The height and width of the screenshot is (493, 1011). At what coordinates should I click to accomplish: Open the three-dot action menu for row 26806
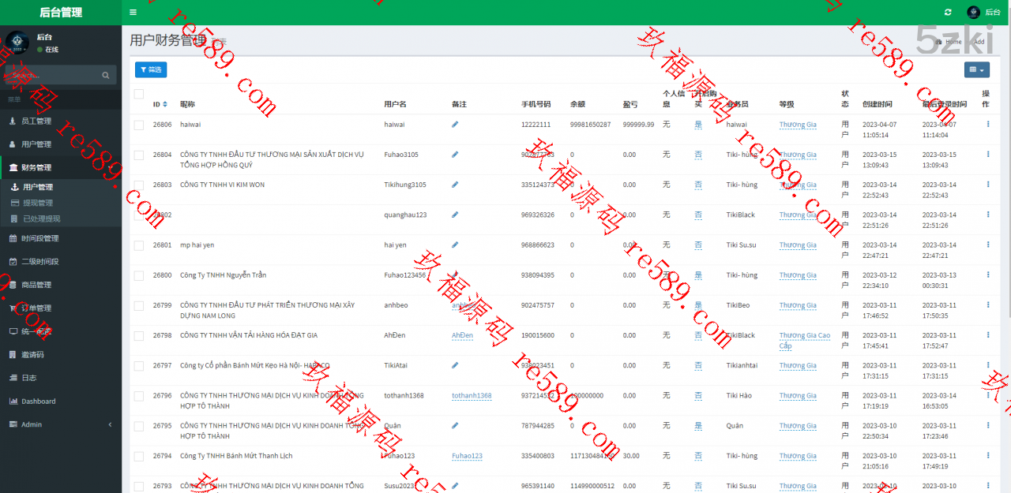coord(987,125)
